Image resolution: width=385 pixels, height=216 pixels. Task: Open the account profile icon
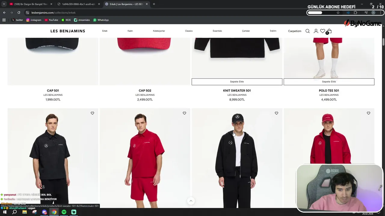pyautogui.click(x=316, y=31)
